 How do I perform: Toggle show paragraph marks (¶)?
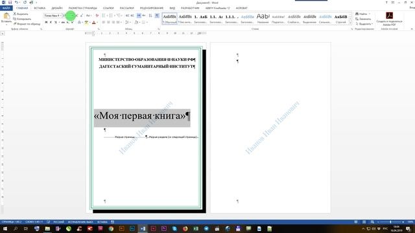coord(157,16)
